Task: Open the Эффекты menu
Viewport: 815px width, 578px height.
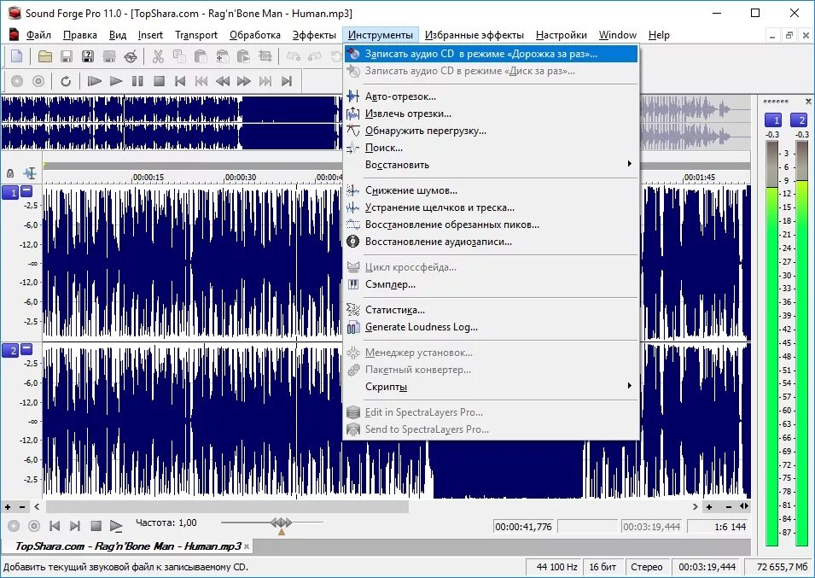Action: [314, 34]
